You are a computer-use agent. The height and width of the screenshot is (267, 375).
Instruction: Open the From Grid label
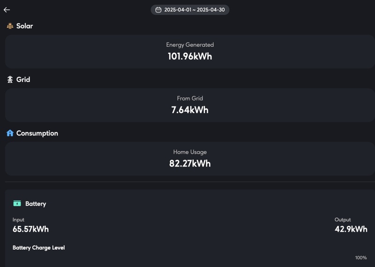pyautogui.click(x=190, y=98)
